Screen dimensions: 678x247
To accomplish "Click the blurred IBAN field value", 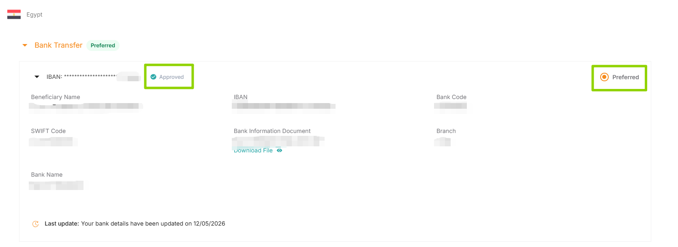I will 284,106.
